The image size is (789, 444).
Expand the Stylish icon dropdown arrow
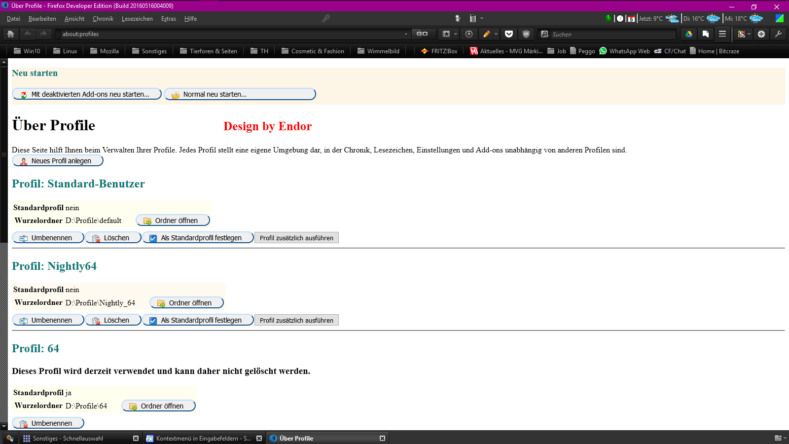[x=749, y=34]
